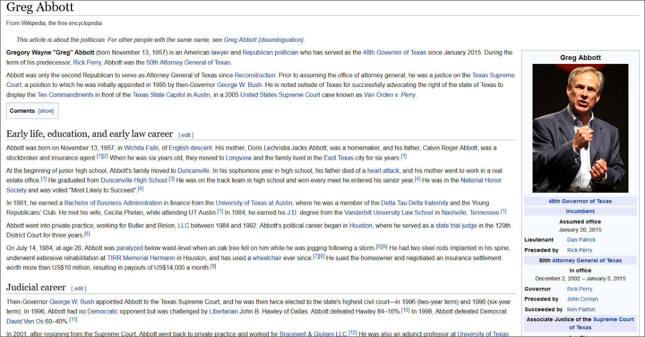Open the 'Longview' link

(239, 158)
